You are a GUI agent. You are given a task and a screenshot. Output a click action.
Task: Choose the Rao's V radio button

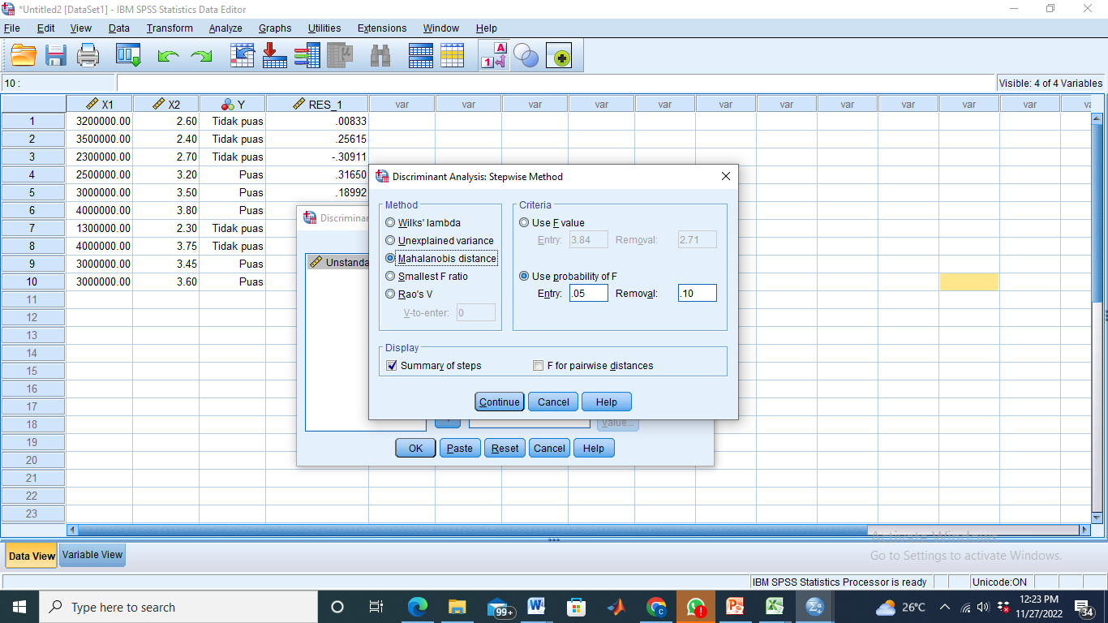[x=391, y=294]
